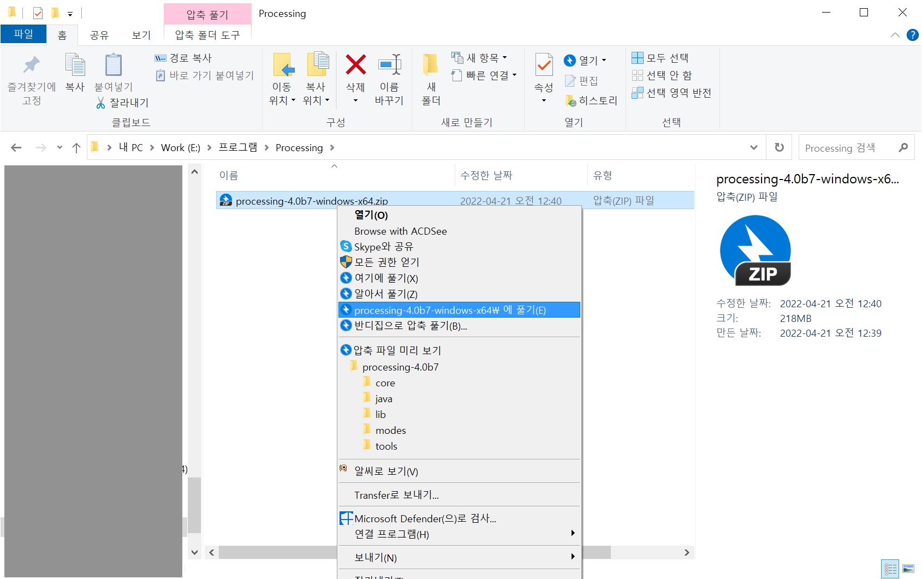This screenshot has width=922, height=579.
Task: Open Compressed folder tools (압축 폴더 도구) tab
Action: click(x=207, y=35)
